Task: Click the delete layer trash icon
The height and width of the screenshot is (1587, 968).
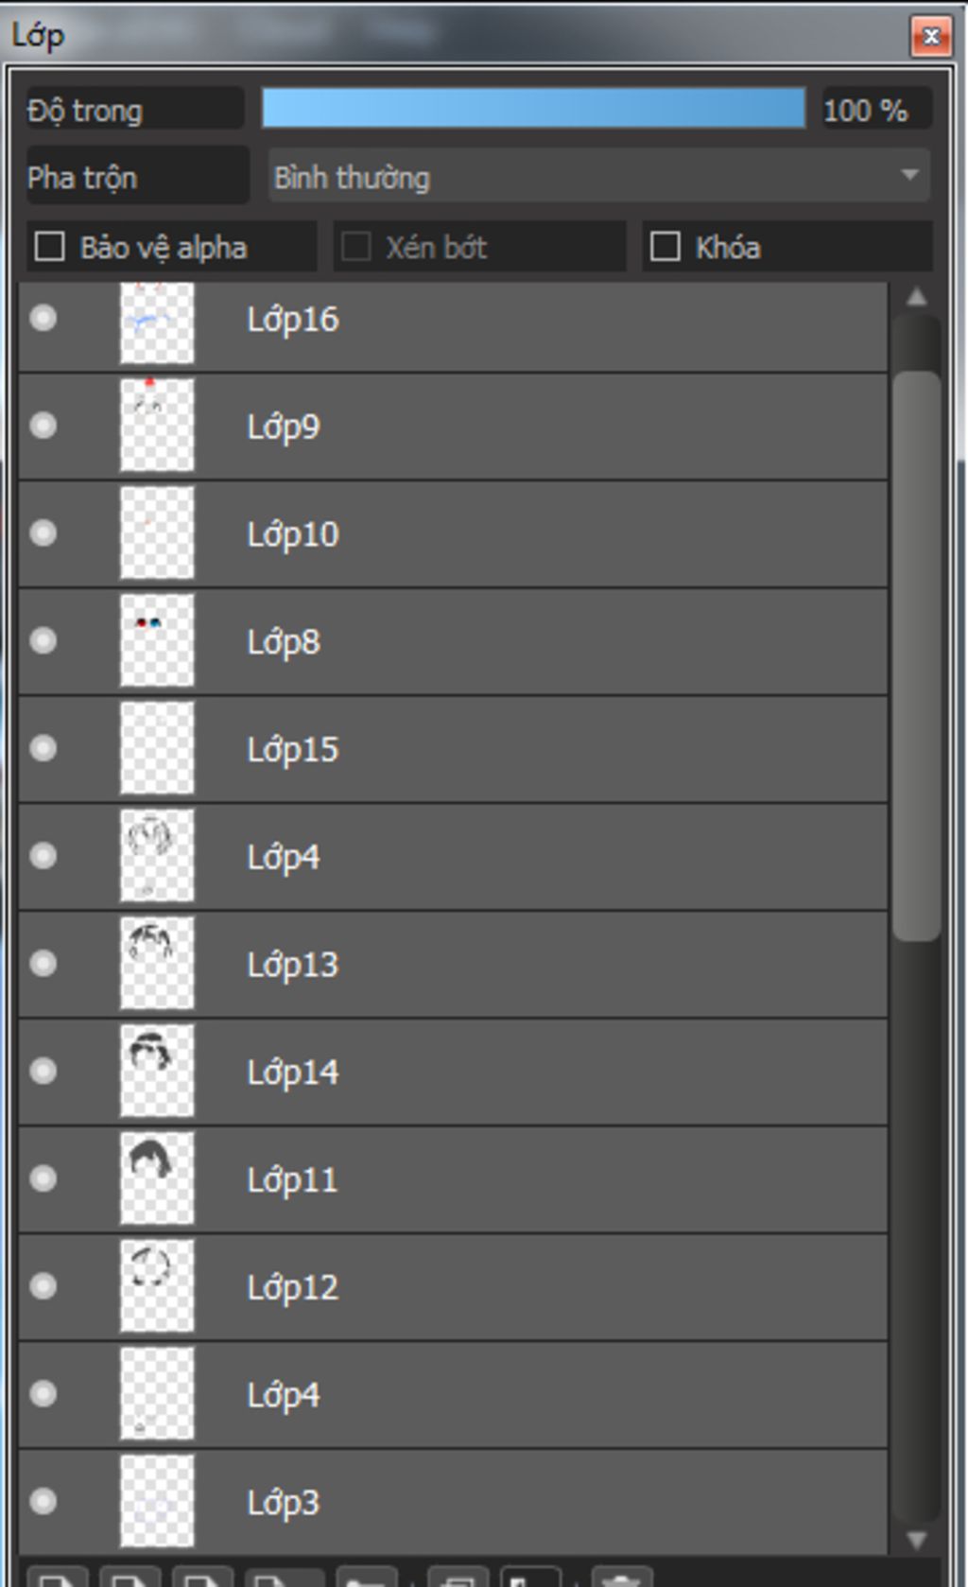Action: [x=621, y=1577]
